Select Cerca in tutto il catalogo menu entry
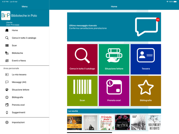Screen dimensions: 179x134 pyautogui.click(x=25, y=38)
